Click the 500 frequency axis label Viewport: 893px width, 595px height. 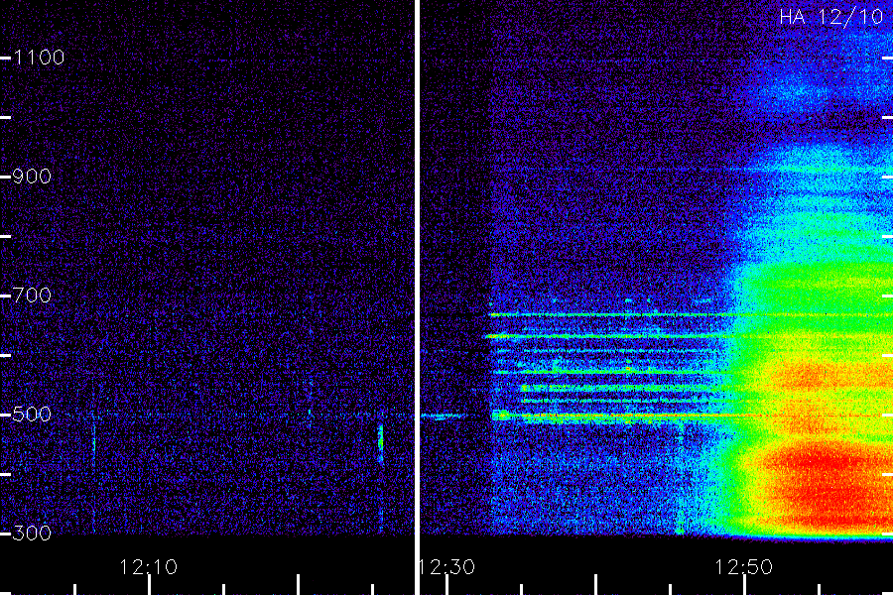(32, 414)
